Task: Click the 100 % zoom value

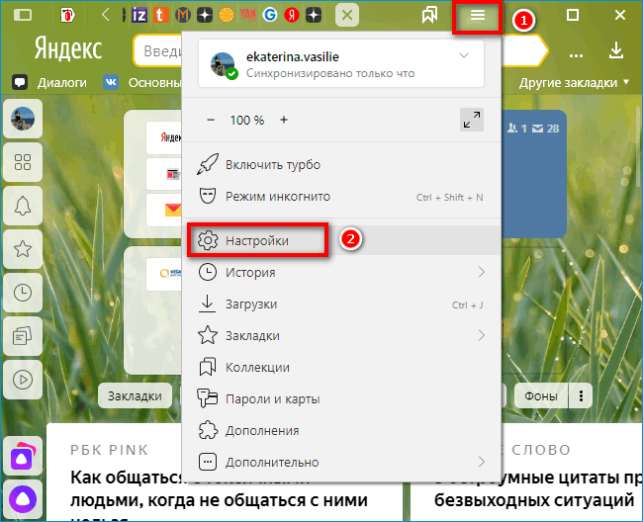Action: 247,120
